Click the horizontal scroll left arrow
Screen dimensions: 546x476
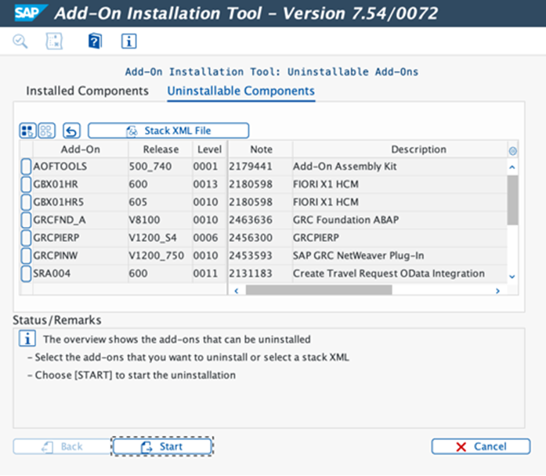(237, 290)
